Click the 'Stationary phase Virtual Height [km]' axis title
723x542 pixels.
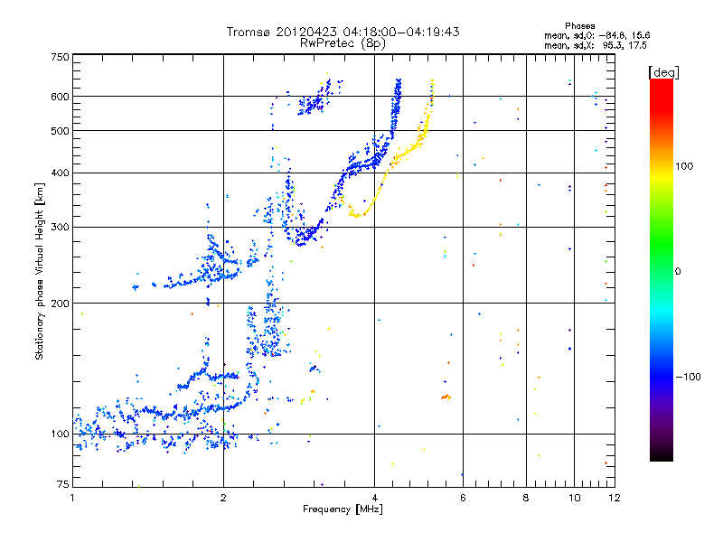[x=40, y=272]
